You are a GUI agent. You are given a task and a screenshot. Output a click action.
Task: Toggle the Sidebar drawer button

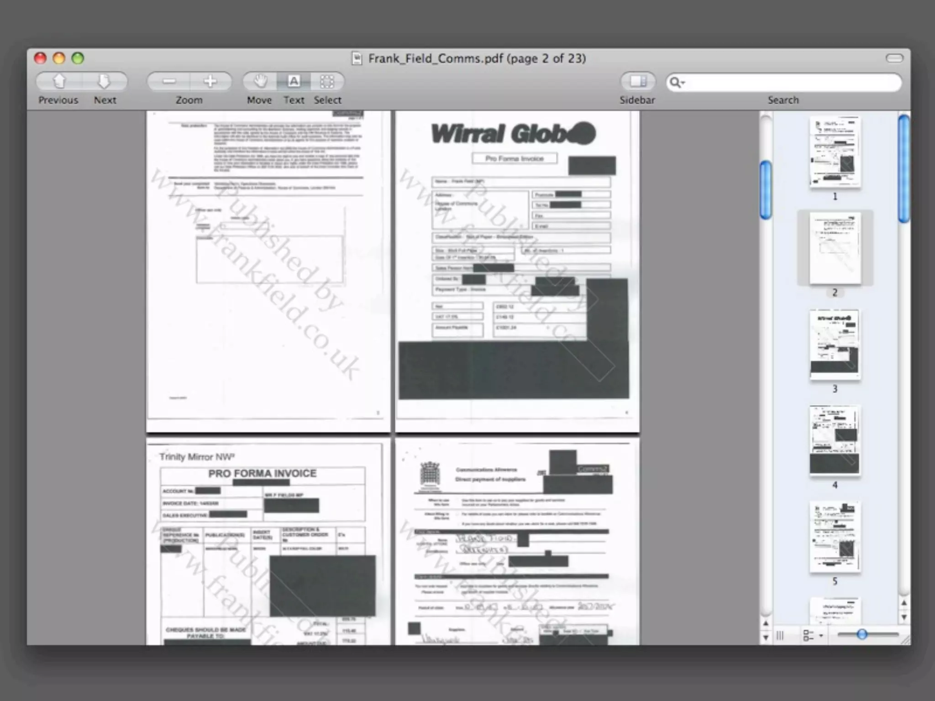pos(637,82)
